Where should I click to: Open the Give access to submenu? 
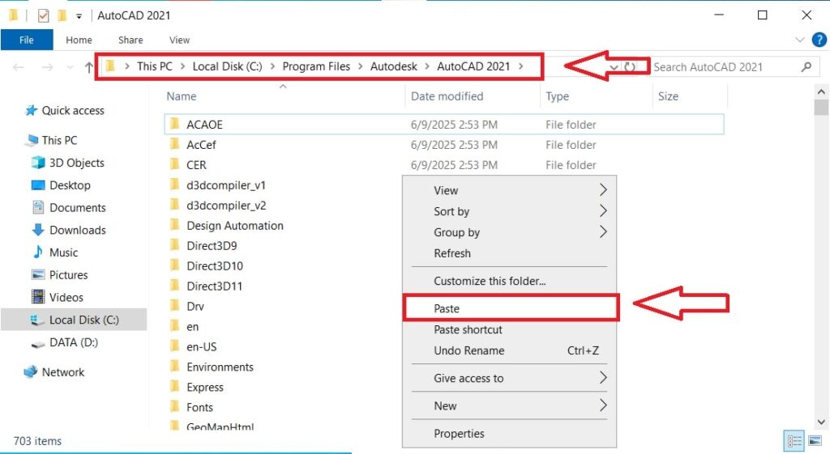click(509, 379)
